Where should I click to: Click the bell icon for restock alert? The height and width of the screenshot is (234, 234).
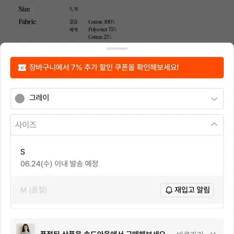coord(169,190)
